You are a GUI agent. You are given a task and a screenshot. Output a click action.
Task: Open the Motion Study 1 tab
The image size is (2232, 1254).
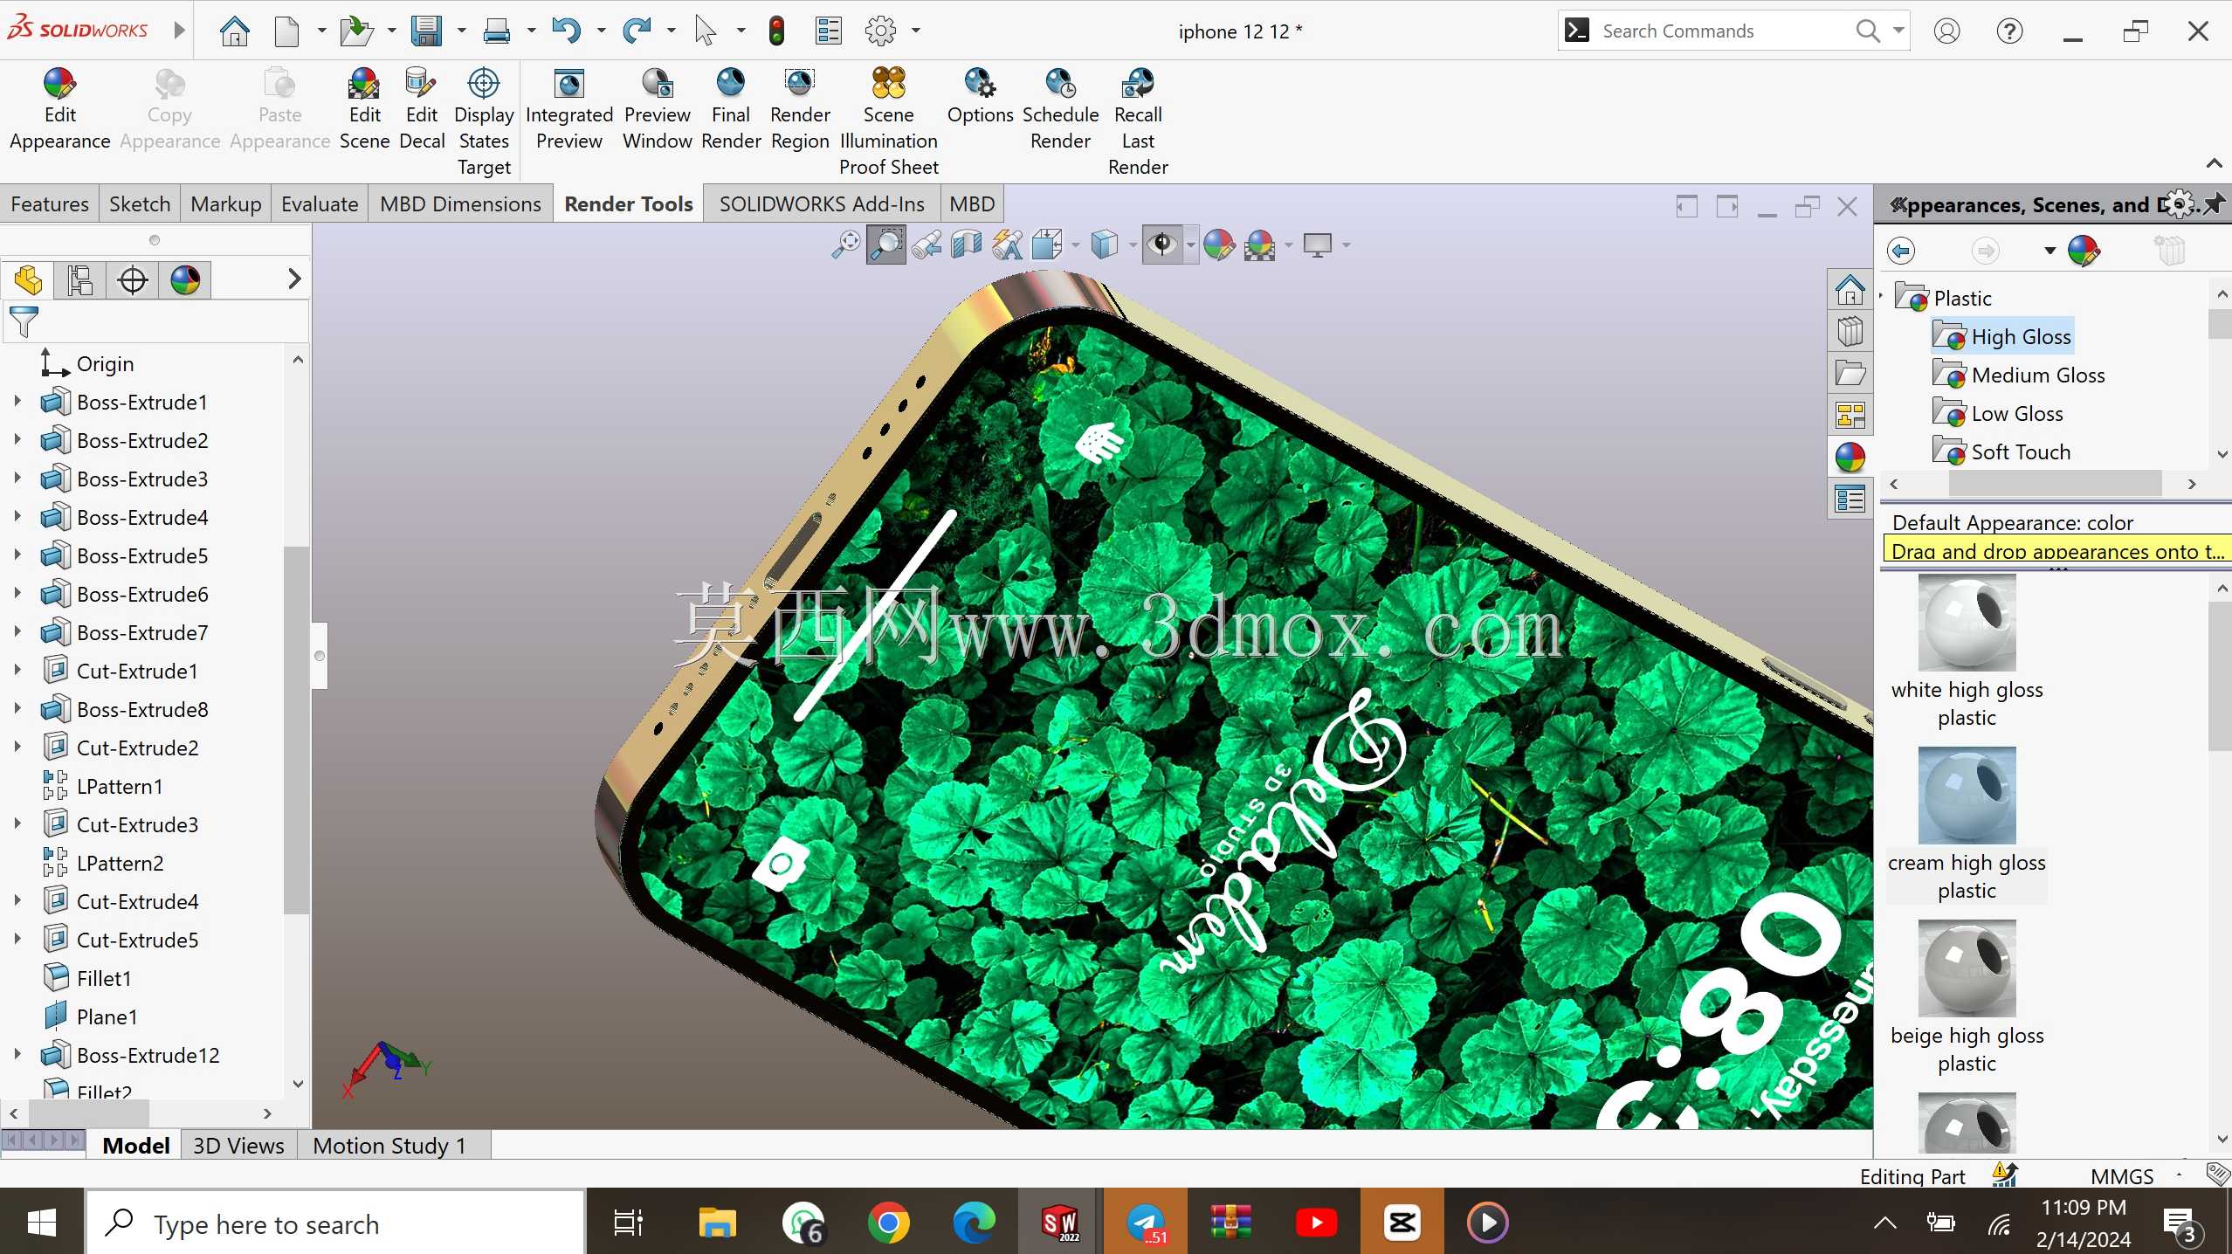[x=389, y=1145]
